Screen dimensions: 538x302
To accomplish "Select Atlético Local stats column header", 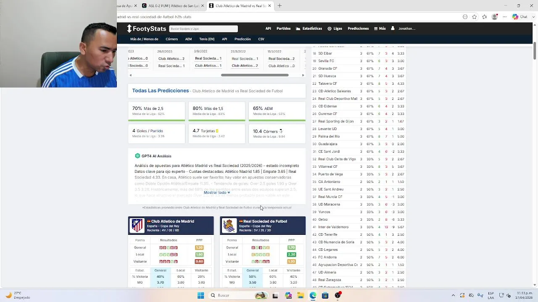I will coord(181,271).
